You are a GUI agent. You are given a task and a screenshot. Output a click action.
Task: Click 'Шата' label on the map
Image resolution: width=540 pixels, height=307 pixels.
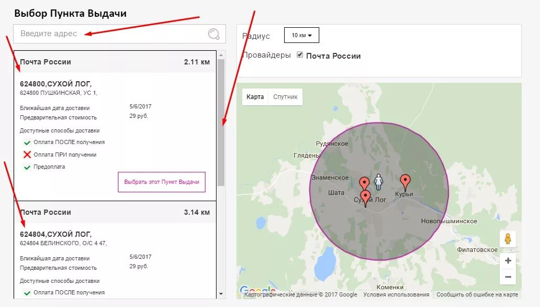336,193
